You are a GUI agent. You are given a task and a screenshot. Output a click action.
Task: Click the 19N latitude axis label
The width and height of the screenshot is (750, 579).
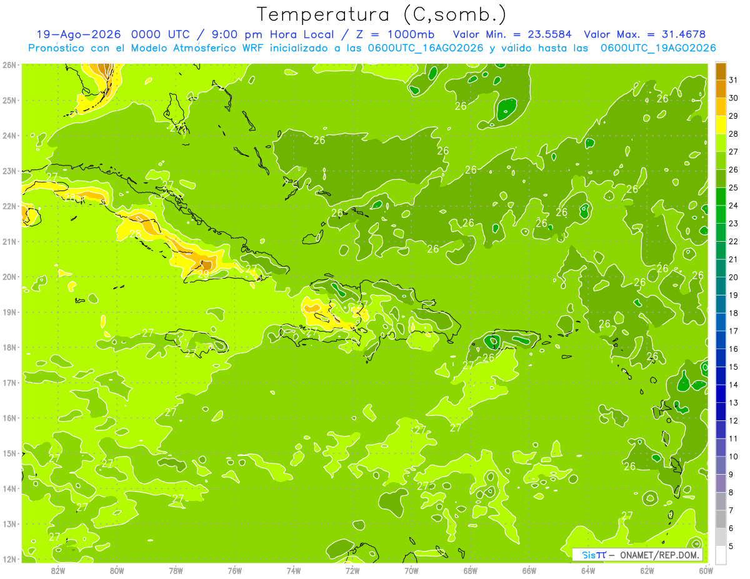(x=9, y=312)
